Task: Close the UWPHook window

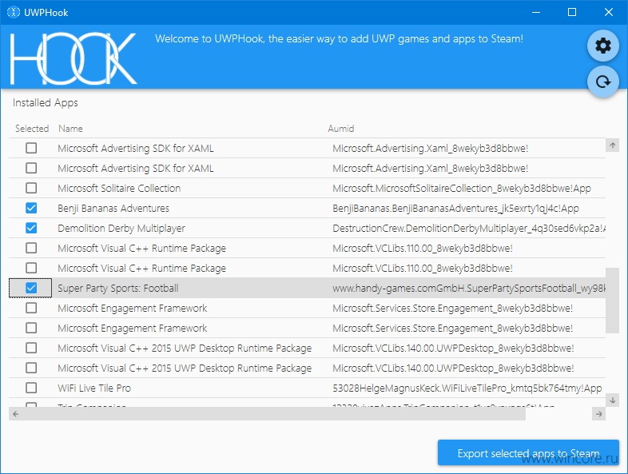Action: click(x=608, y=13)
